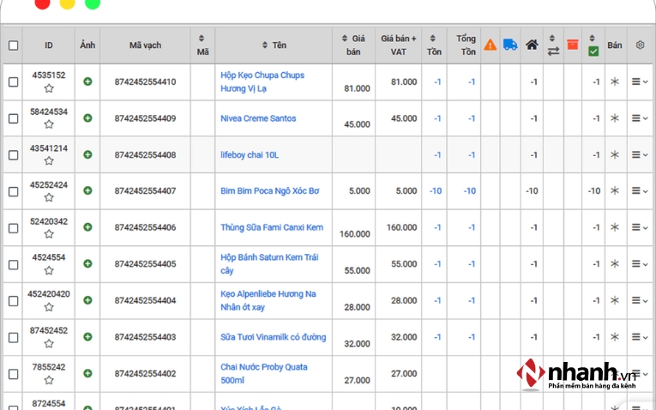Toggle the select-all checkbox in table header
Screen dimensions: 656x410
[x=13, y=45]
